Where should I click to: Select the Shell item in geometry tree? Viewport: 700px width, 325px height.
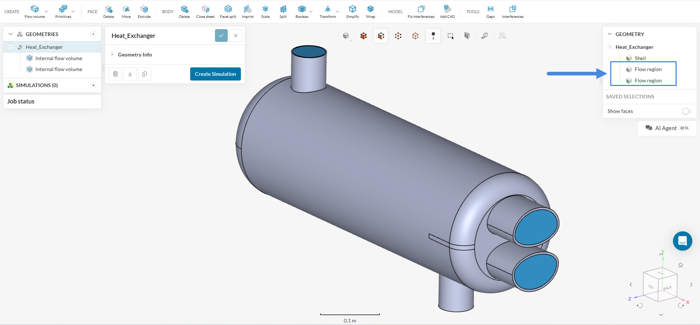point(640,58)
